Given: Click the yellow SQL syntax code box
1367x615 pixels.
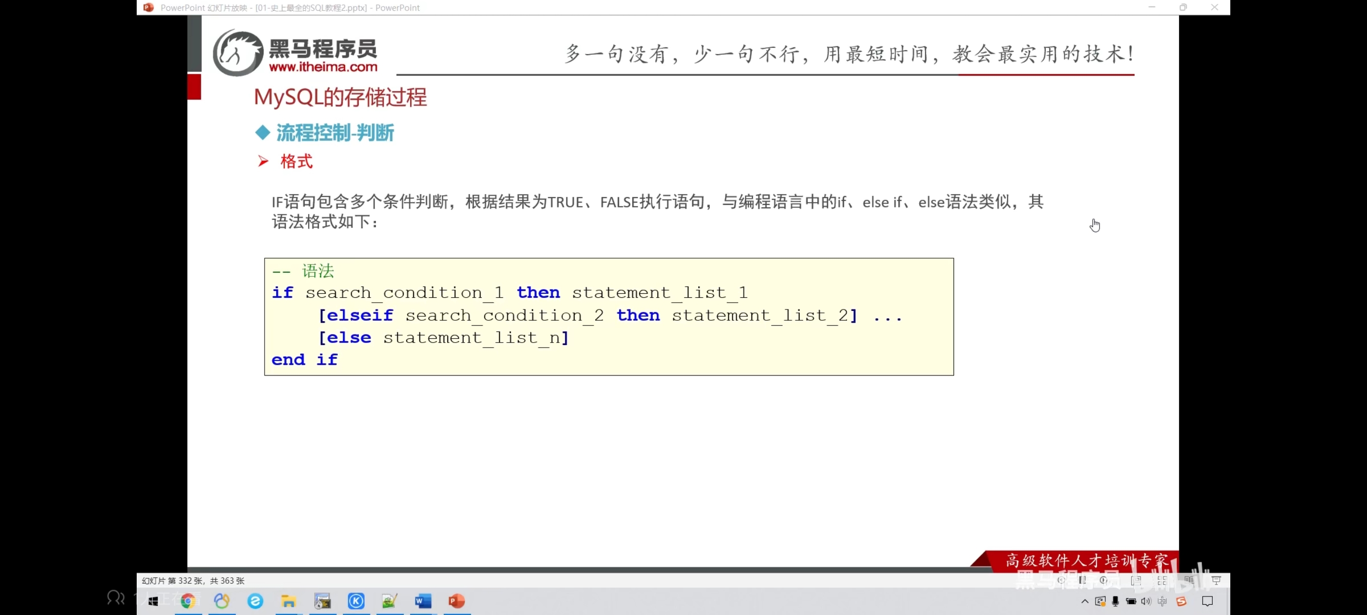Looking at the screenshot, I should coord(608,316).
